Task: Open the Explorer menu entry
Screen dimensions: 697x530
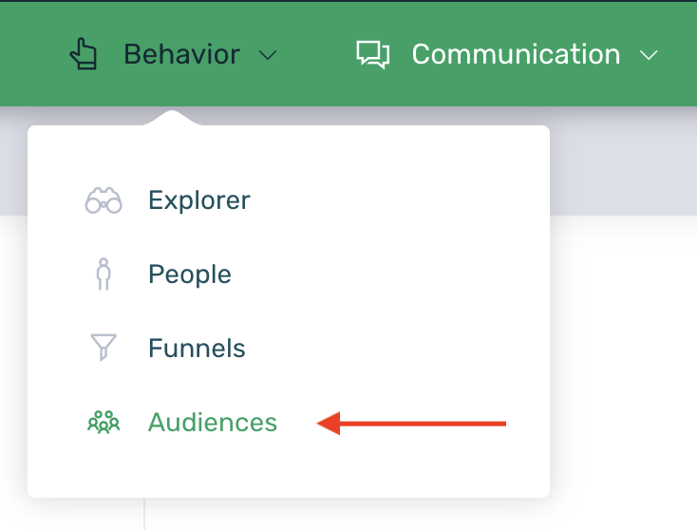Action: 199,201
